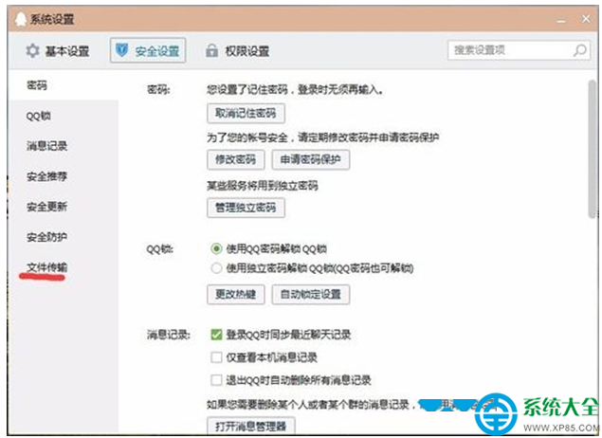Focus the 搜索设置项 search field
The image size is (602, 438).
tap(519, 50)
